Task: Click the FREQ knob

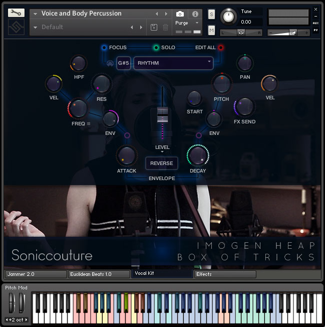Action: coord(78,108)
